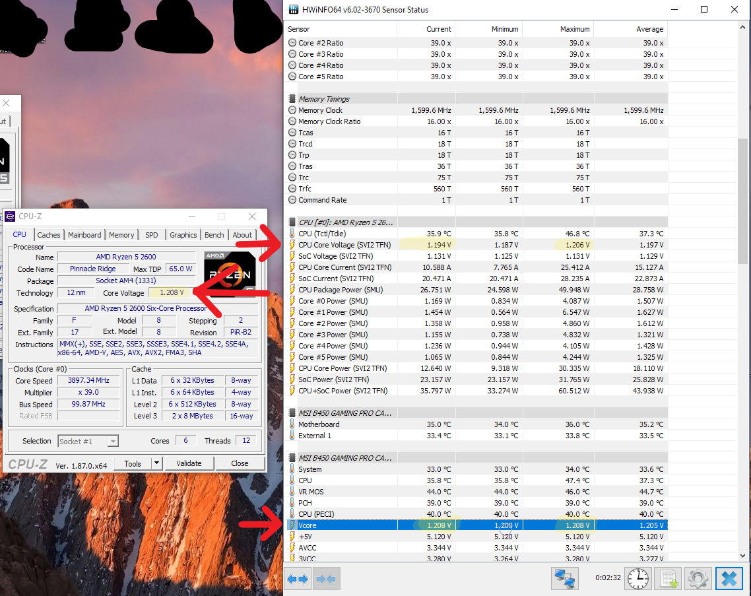Click the CPU [#0]: AMD Ryzen 5 group icon

(x=292, y=222)
